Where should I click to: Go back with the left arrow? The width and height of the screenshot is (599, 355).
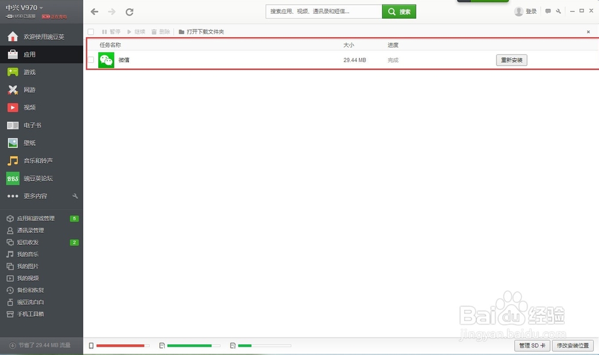click(95, 12)
